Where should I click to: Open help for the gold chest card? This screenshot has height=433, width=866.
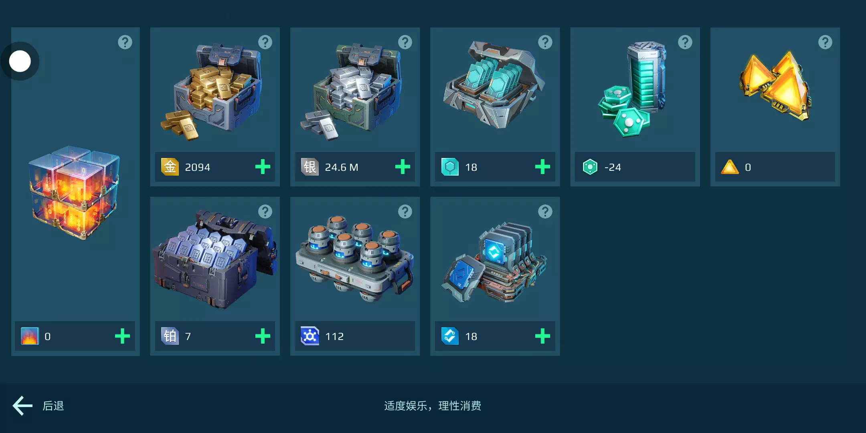(265, 42)
